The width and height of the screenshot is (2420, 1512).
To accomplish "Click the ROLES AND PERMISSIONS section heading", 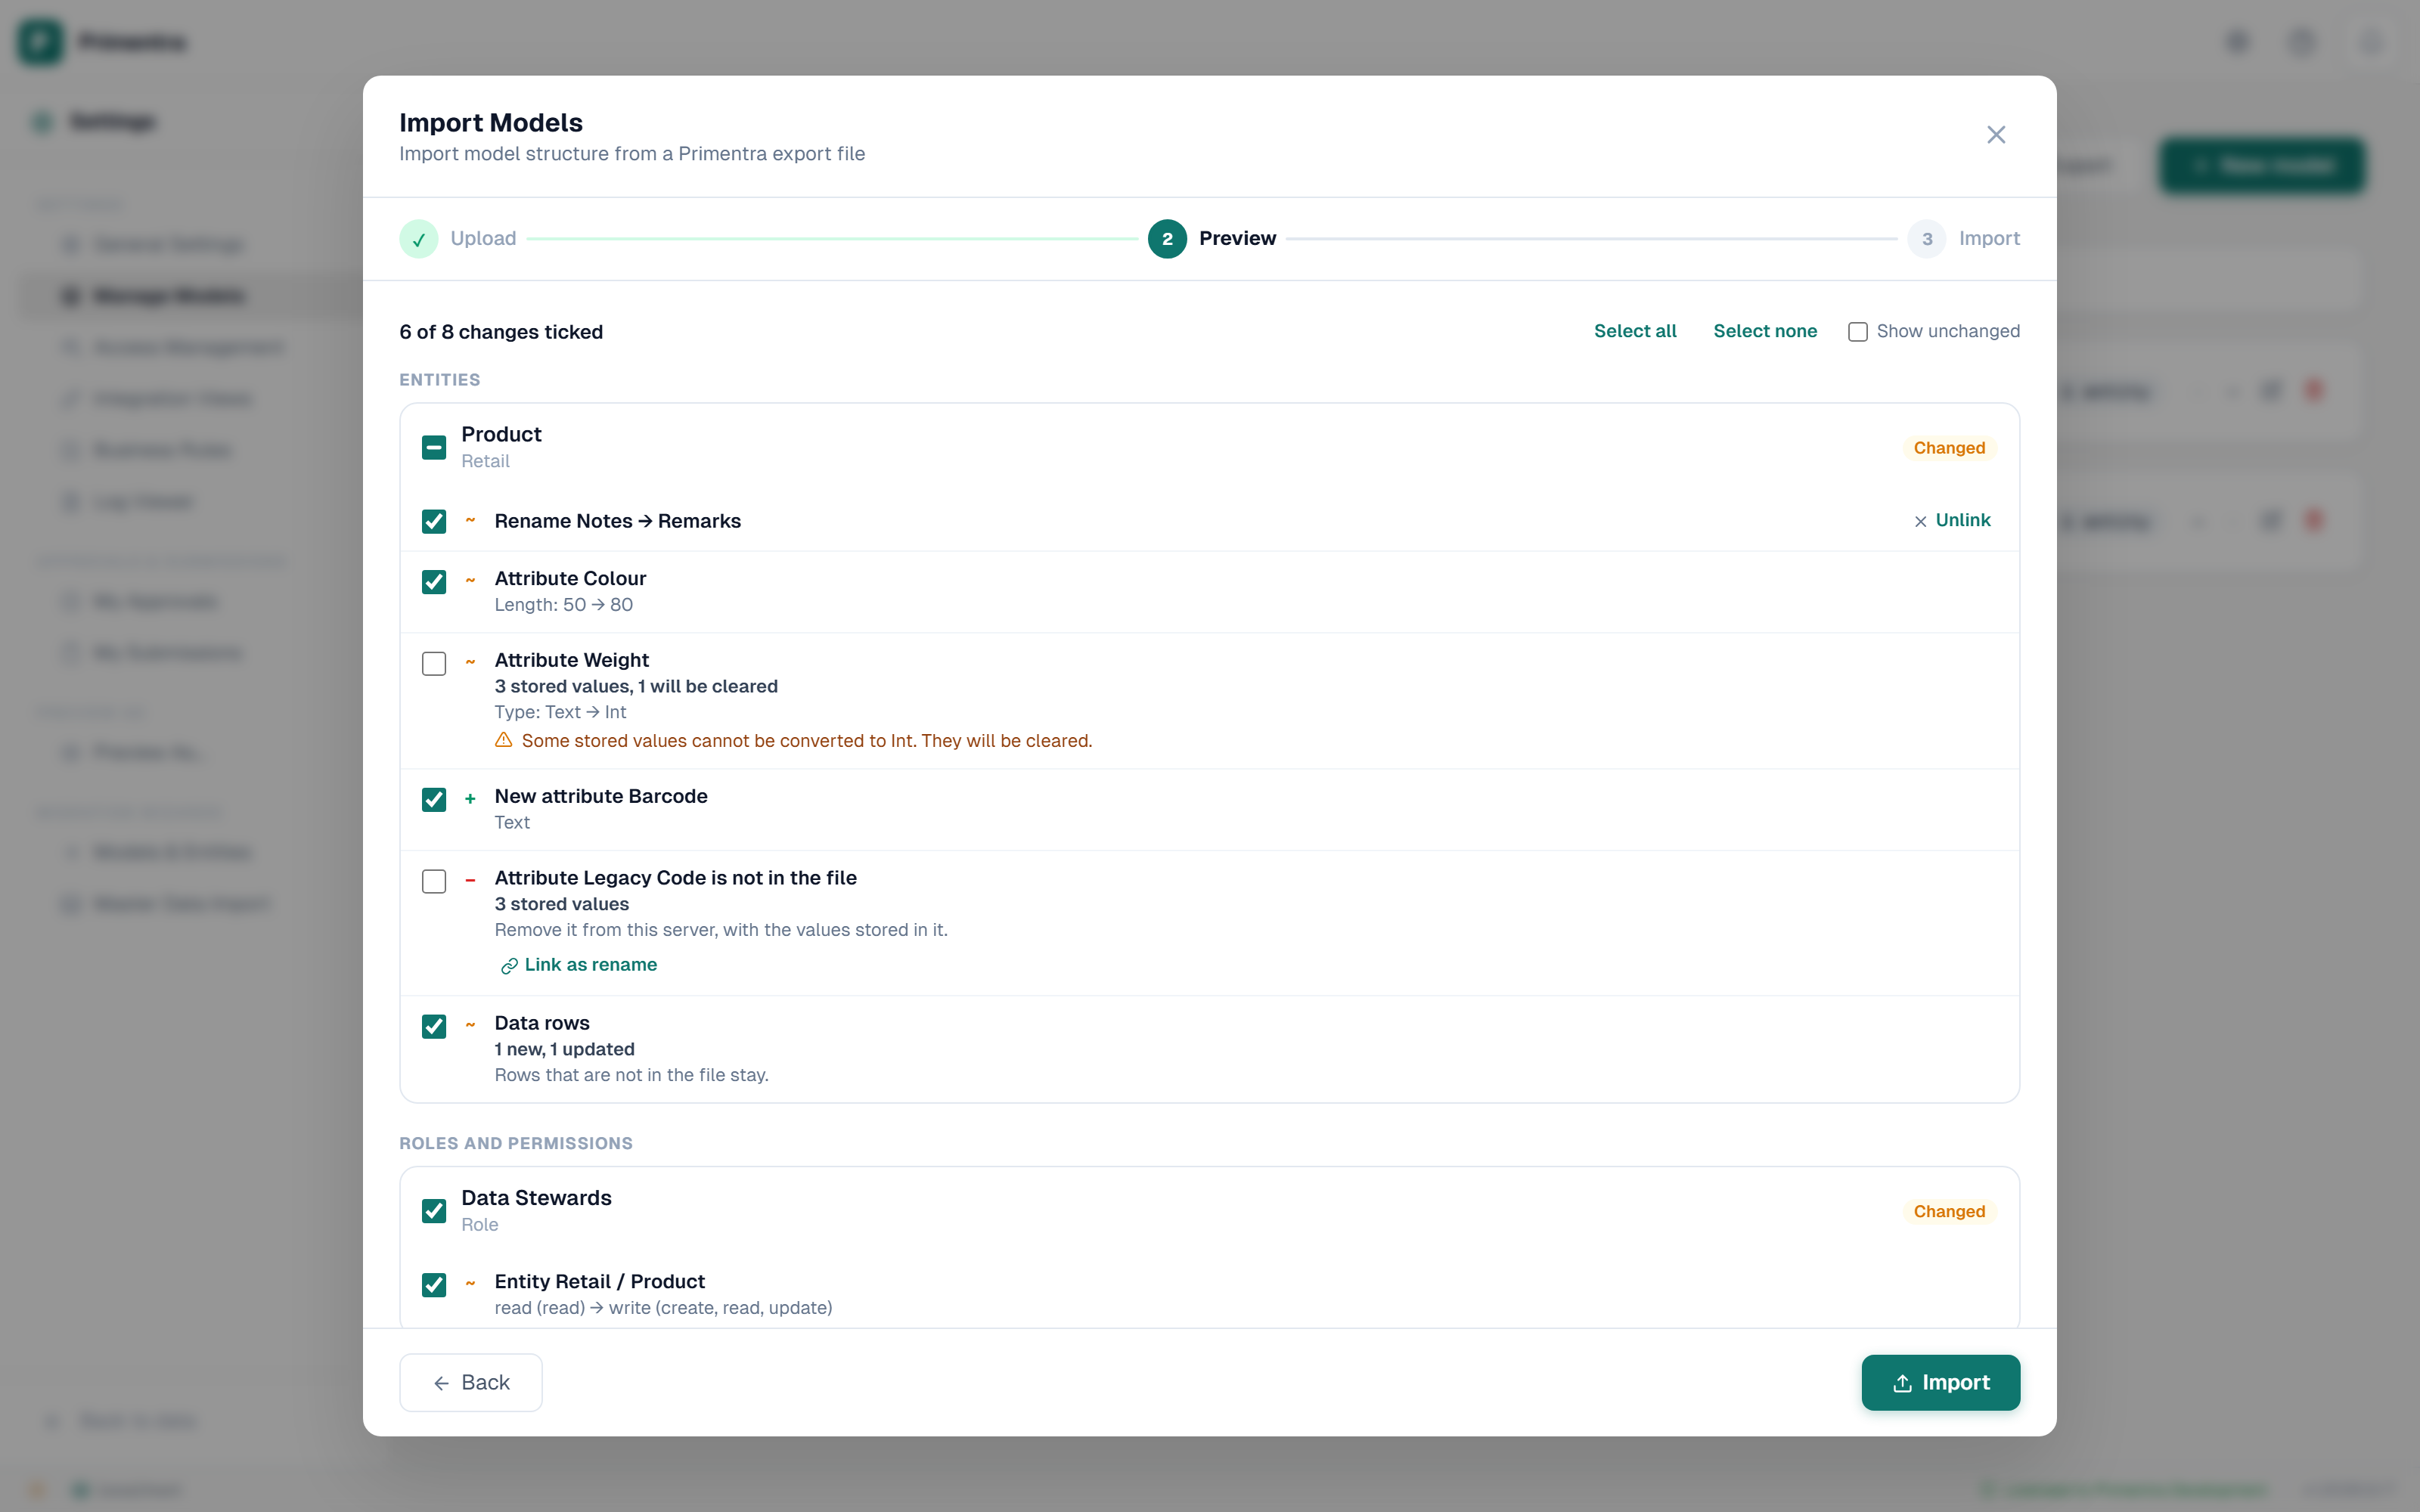I will (516, 1143).
